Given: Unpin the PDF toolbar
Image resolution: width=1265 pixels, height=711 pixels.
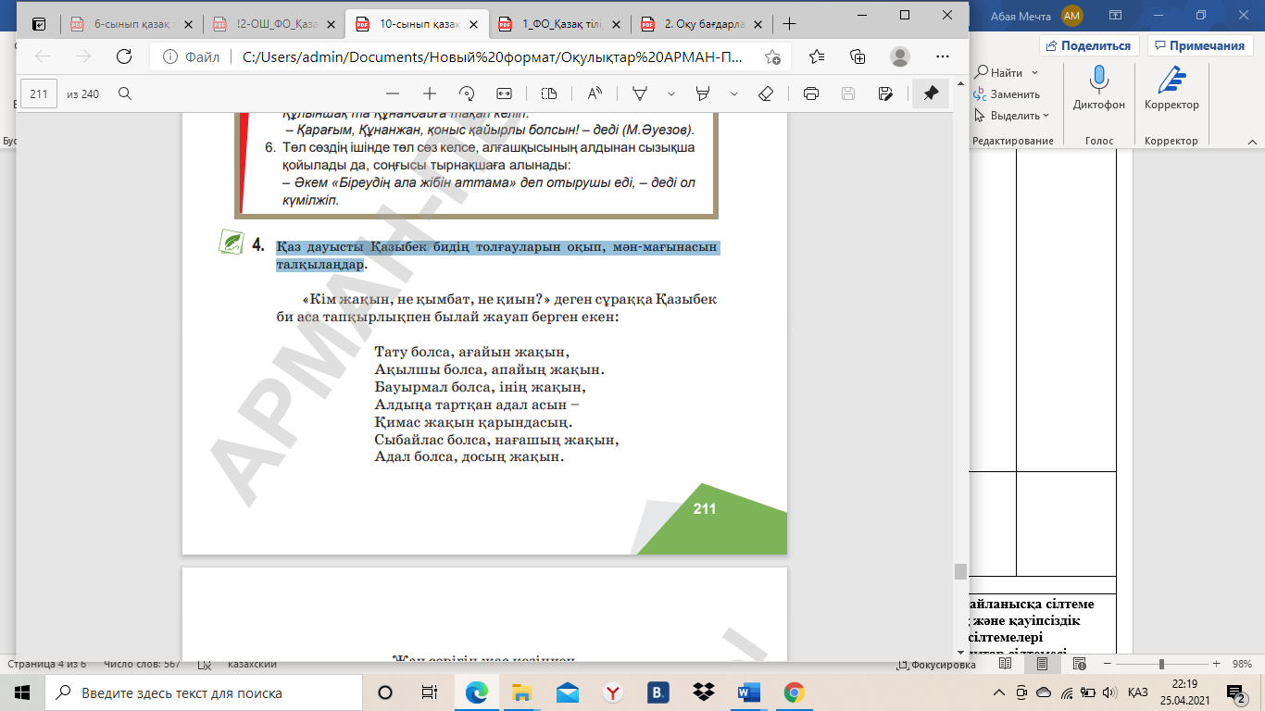Looking at the screenshot, I should pyautogui.click(x=931, y=94).
